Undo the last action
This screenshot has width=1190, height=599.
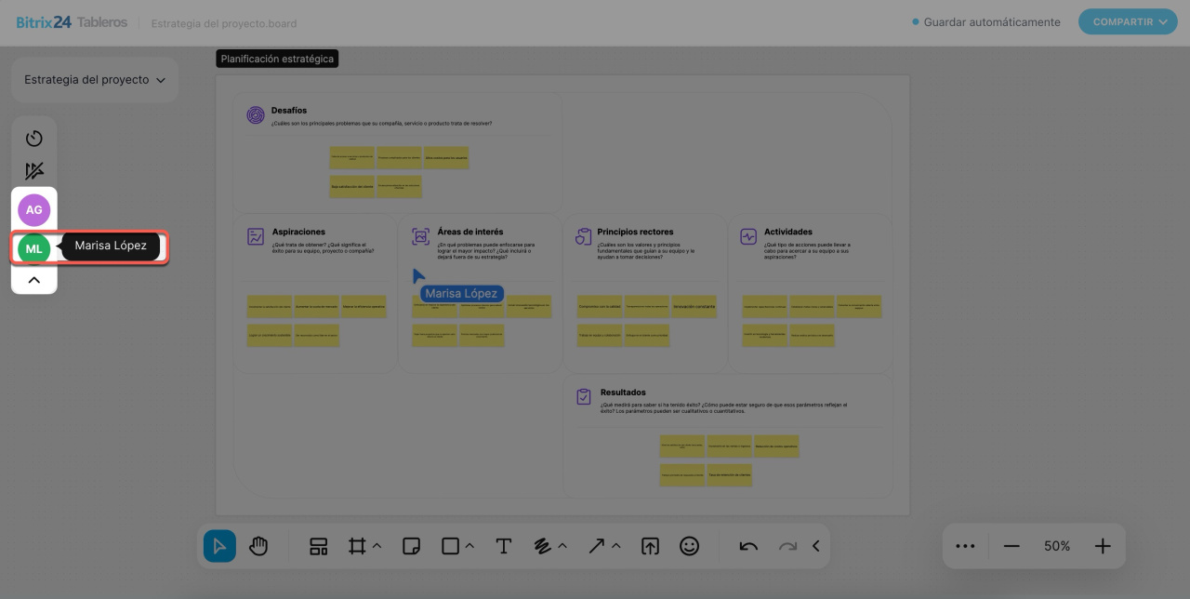[x=748, y=546]
